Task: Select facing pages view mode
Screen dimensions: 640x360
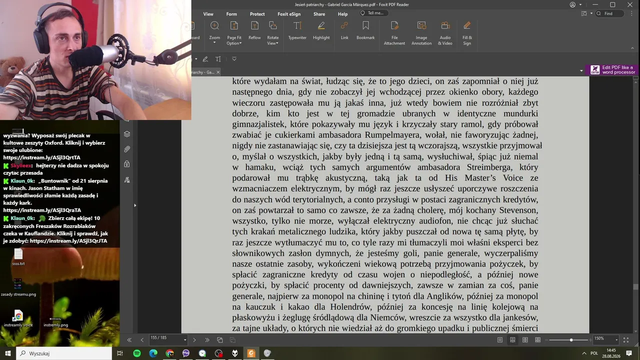Action: [525, 340]
